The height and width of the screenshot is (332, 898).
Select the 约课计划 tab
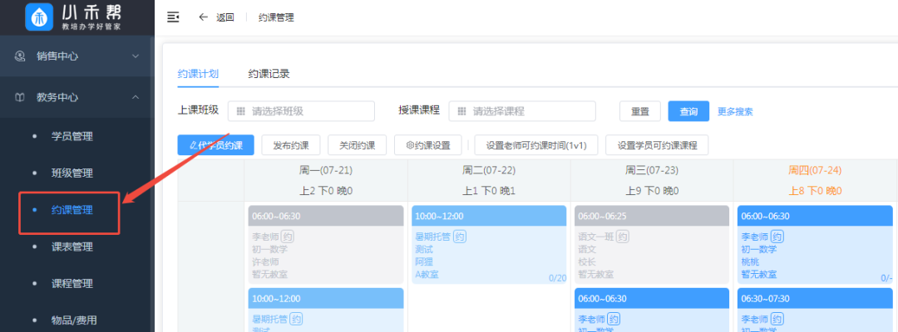[x=198, y=74]
